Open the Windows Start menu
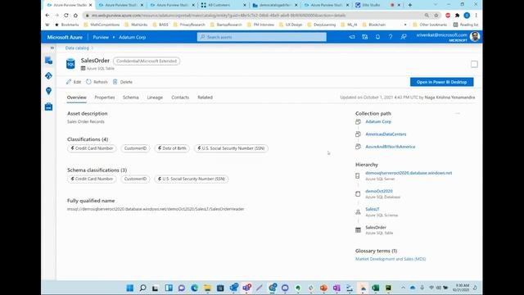The width and height of the screenshot is (524, 295). tap(130, 288)
